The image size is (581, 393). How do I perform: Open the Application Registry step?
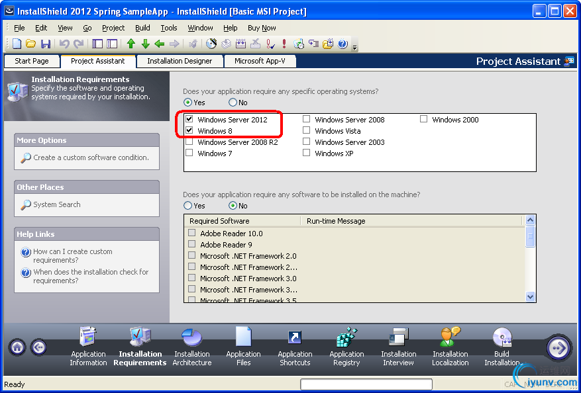pos(347,347)
